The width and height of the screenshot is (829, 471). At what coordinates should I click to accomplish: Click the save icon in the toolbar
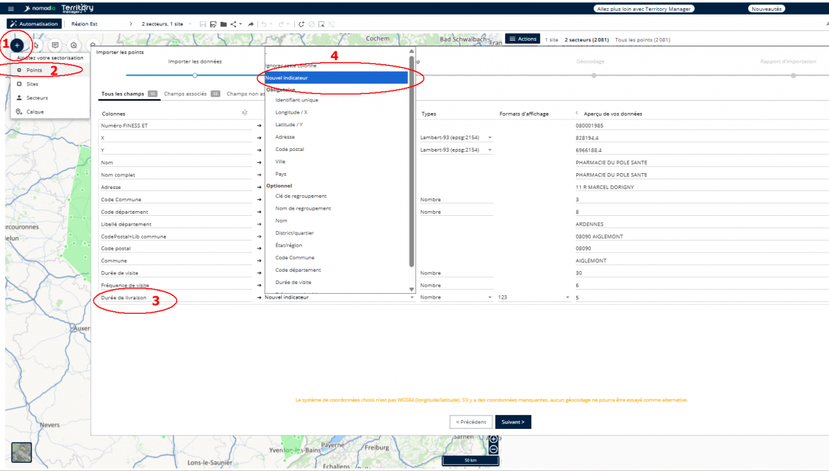click(x=202, y=24)
